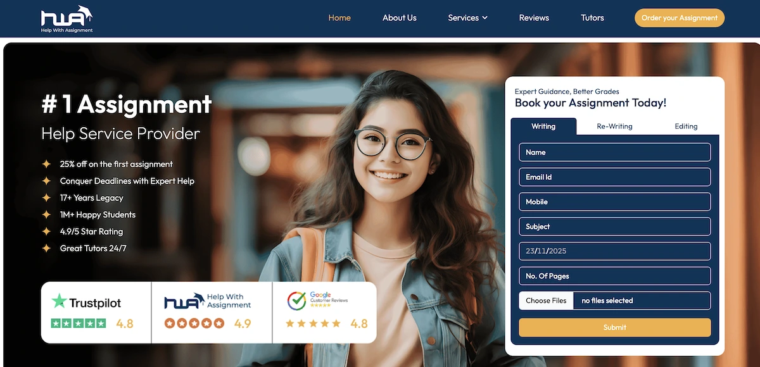Click the Trustpilot green star rating row
The image size is (760, 367).
[79, 323]
